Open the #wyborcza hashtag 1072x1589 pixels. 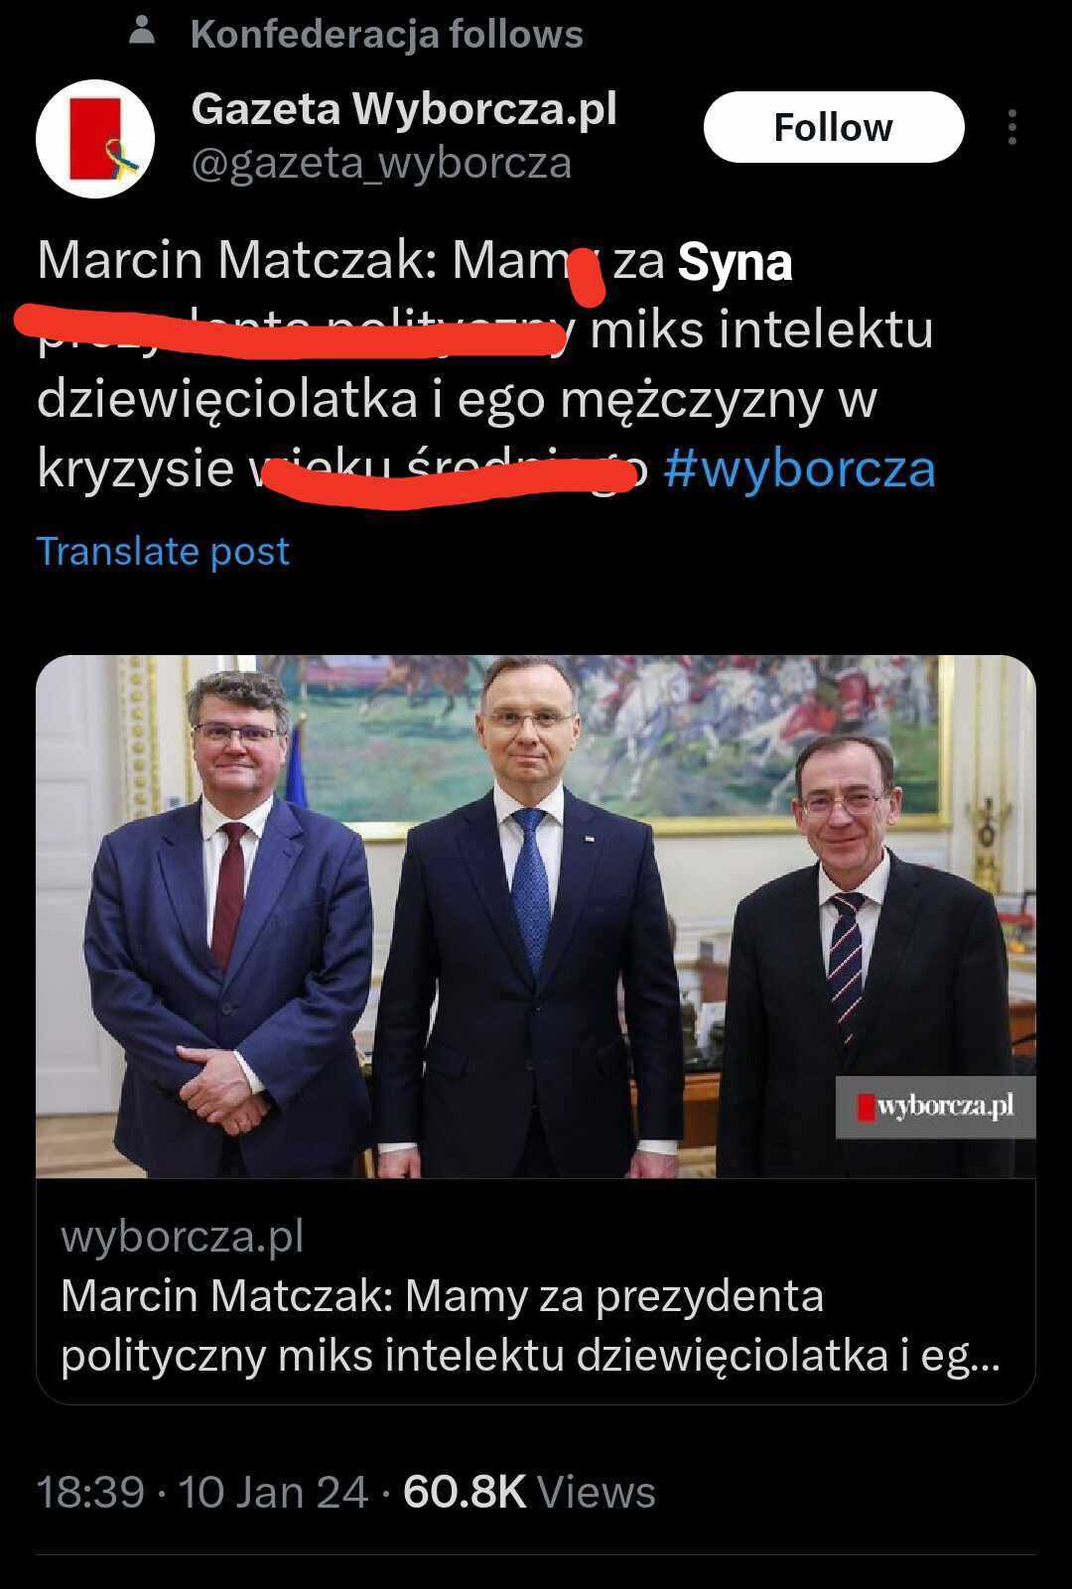799,468
